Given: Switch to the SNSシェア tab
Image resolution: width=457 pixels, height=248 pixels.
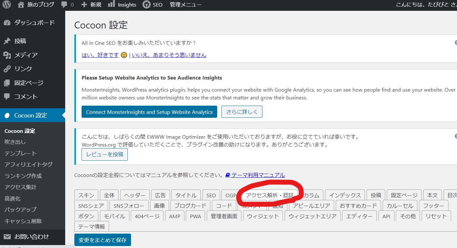Looking at the screenshot, I should click(x=91, y=206).
